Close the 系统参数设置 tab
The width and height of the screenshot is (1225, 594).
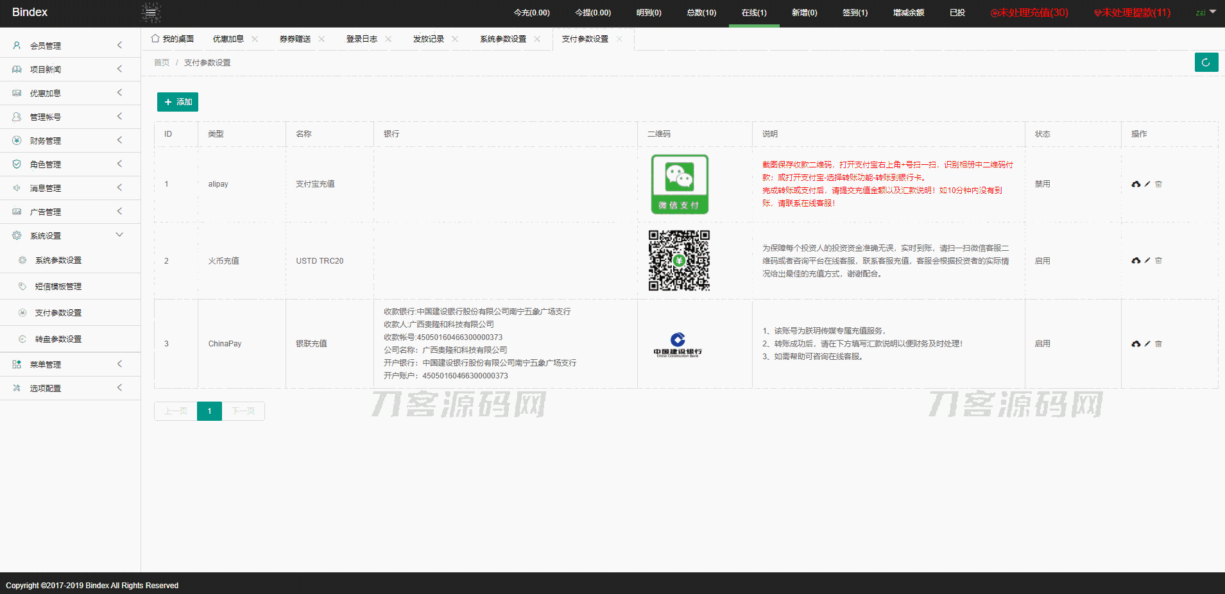pos(537,39)
